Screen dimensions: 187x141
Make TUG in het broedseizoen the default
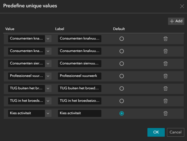(122, 101)
